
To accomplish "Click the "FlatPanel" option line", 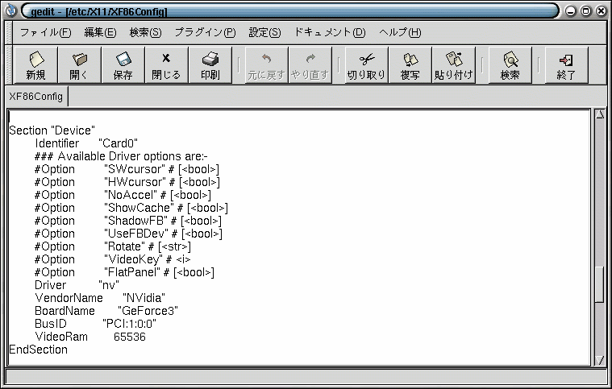I will 124,272.
